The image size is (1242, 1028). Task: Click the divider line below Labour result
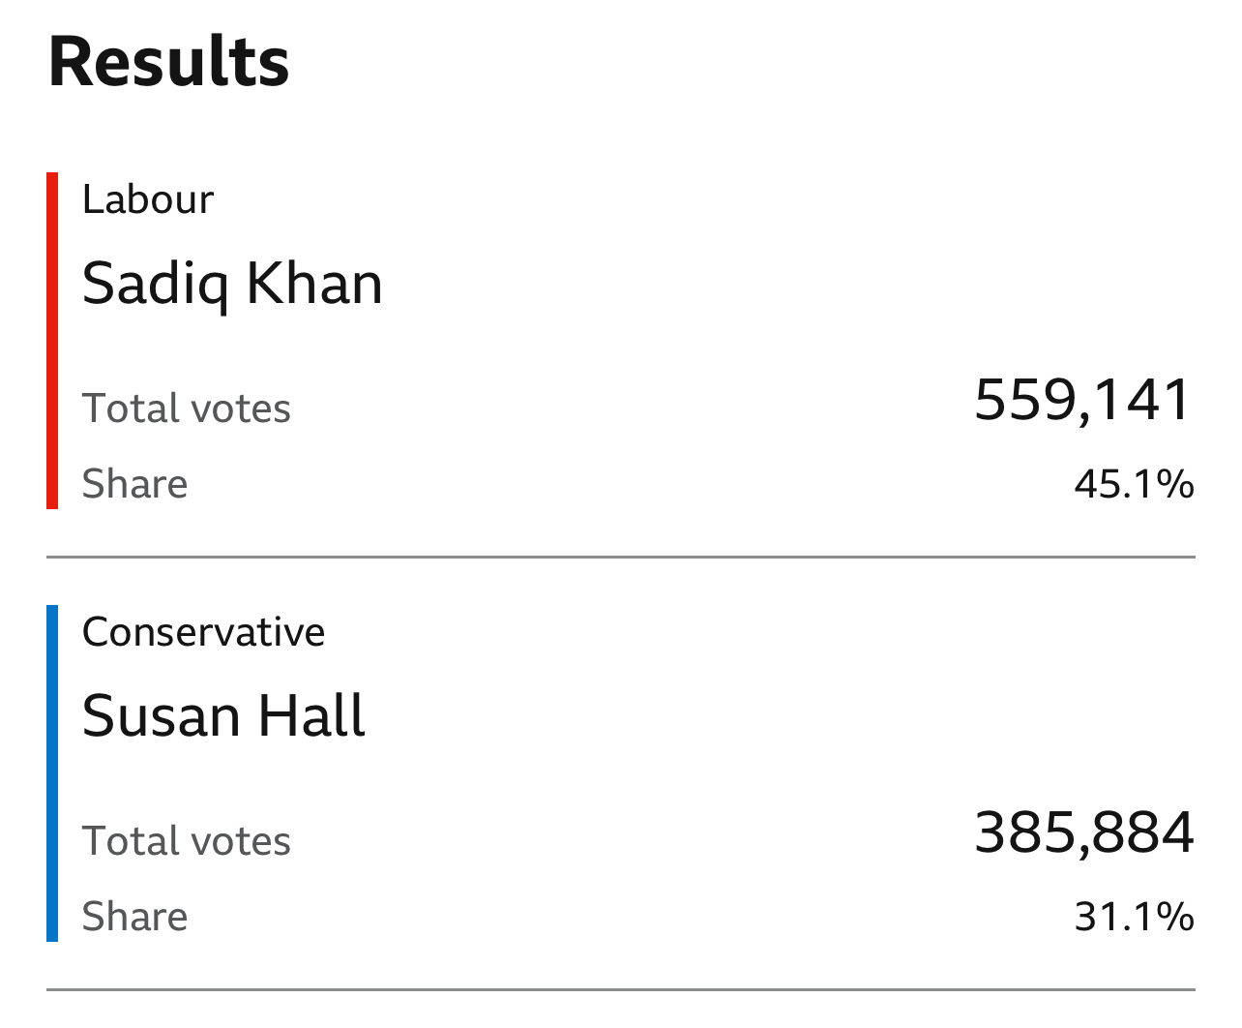coord(621,558)
